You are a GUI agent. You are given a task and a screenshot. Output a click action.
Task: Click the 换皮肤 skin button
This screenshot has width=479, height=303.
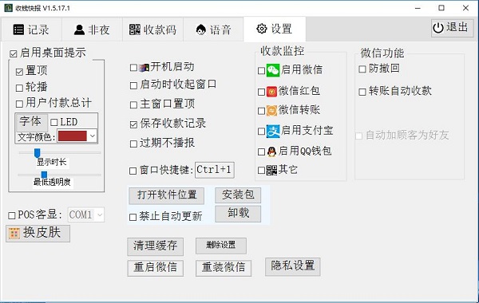click(38, 234)
